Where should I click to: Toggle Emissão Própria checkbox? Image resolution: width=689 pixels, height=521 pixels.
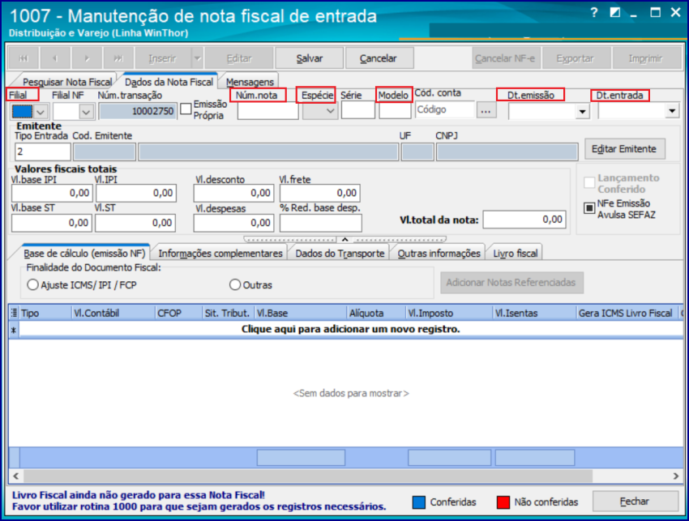click(x=186, y=109)
